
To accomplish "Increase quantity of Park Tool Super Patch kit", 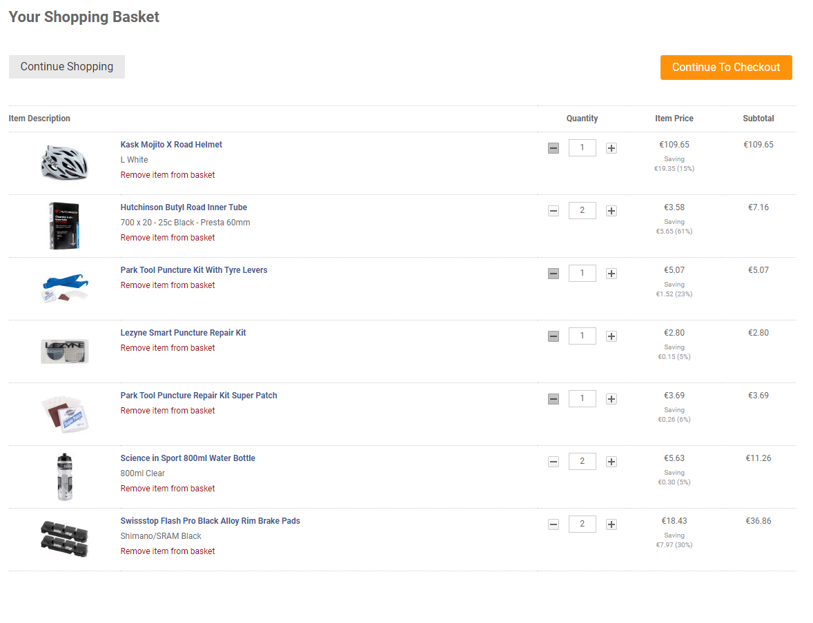I will click(611, 399).
